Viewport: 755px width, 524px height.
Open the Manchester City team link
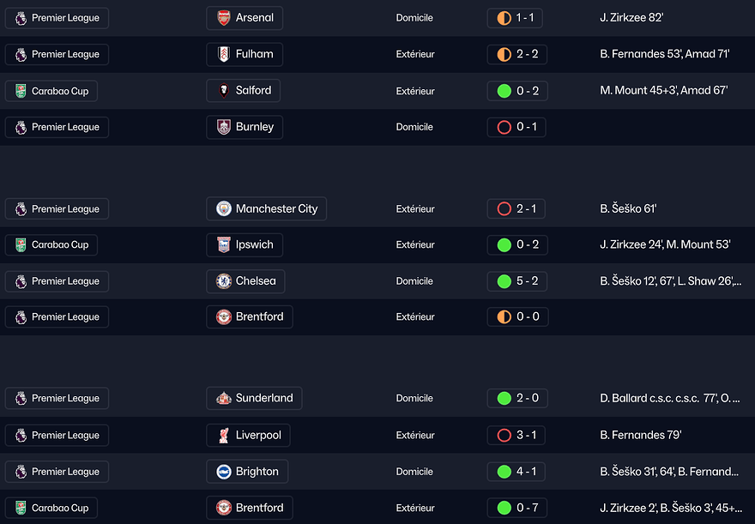pos(267,208)
